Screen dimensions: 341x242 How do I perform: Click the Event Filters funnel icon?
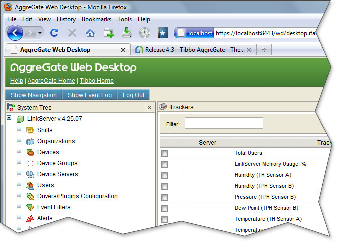tap(30, 207)
